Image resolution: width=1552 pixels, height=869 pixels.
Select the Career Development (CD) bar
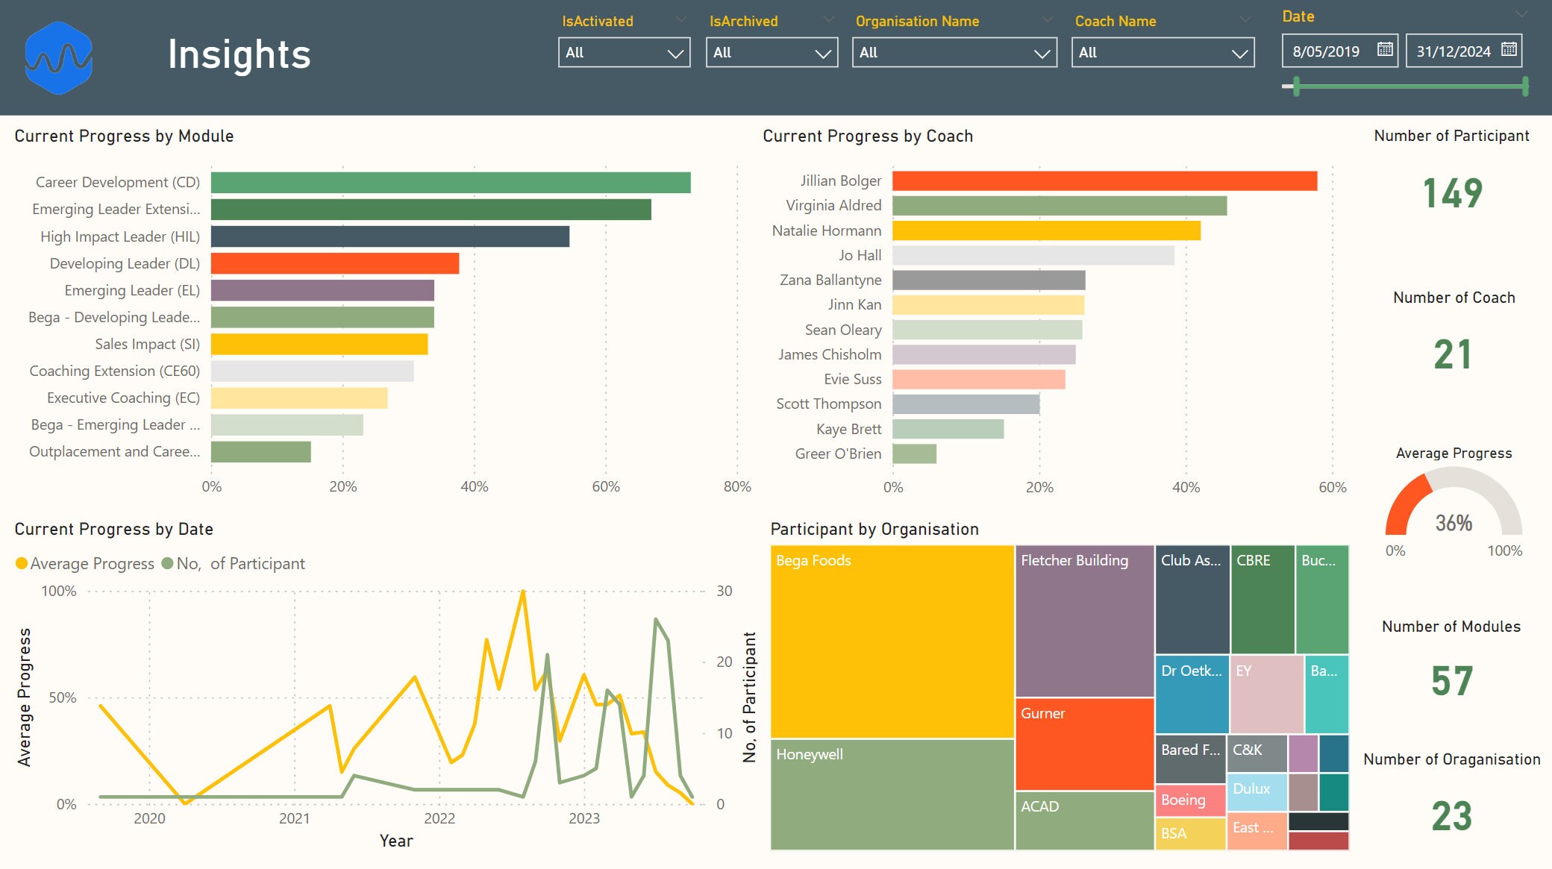448,181
